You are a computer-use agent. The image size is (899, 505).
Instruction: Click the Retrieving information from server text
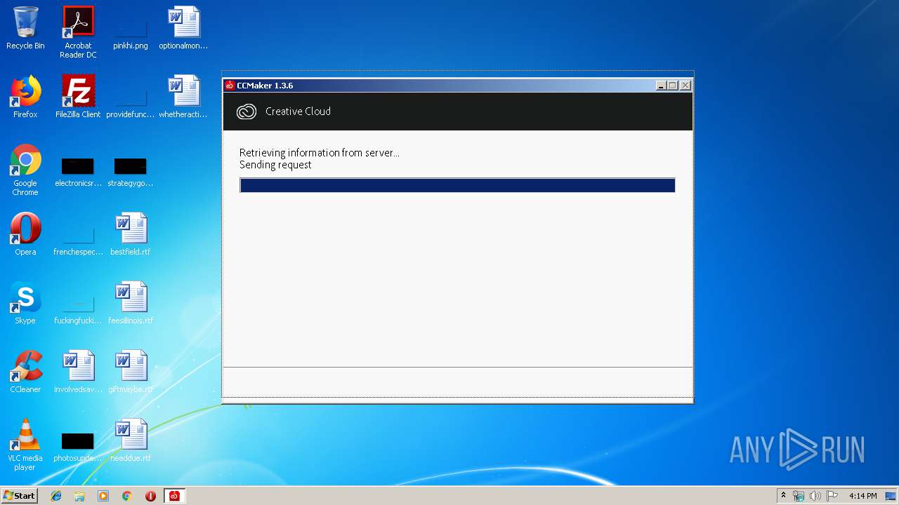[320, 153]
